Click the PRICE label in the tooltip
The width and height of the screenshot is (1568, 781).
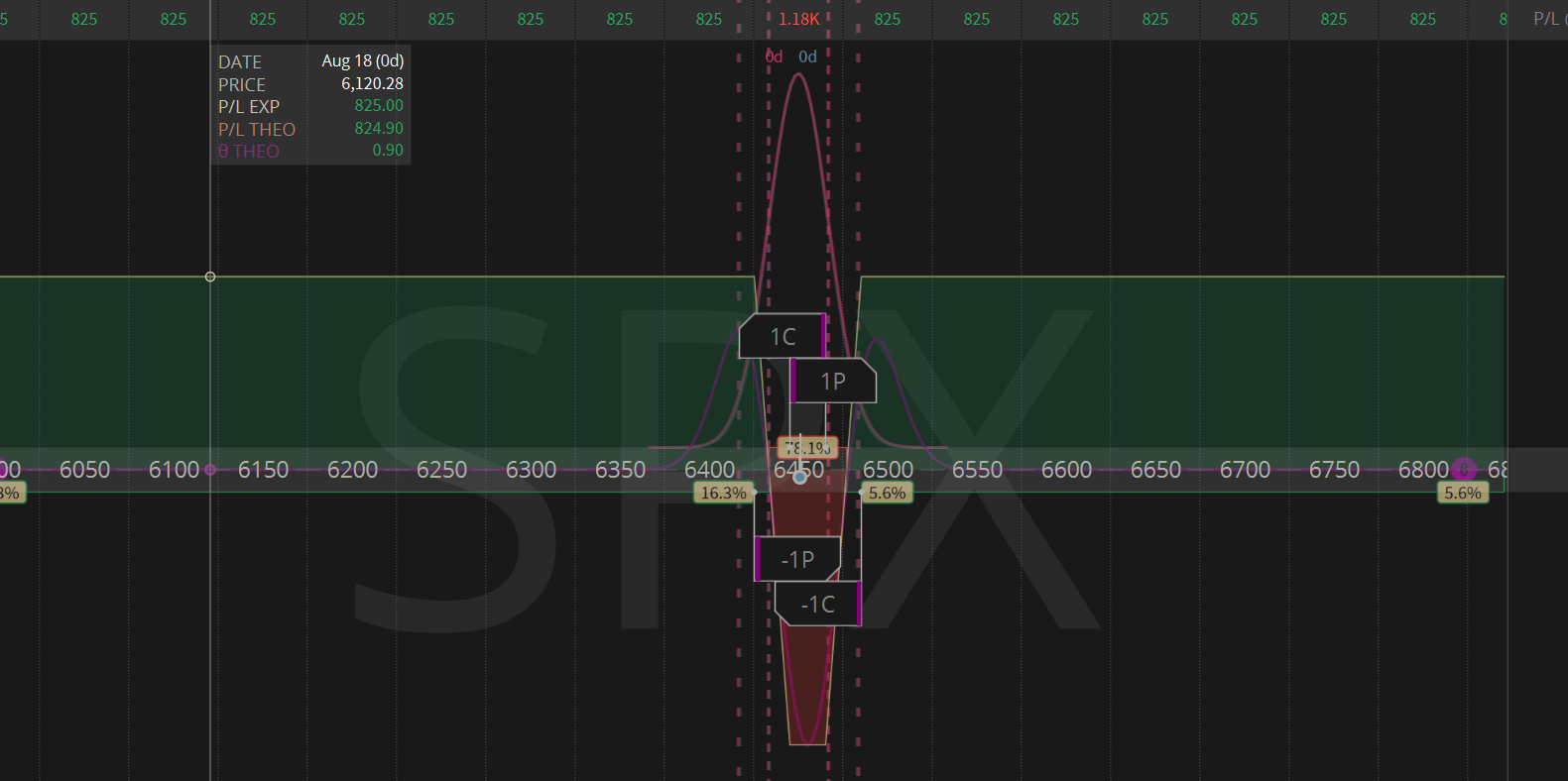pyautogui.click(x=242, y=84)
